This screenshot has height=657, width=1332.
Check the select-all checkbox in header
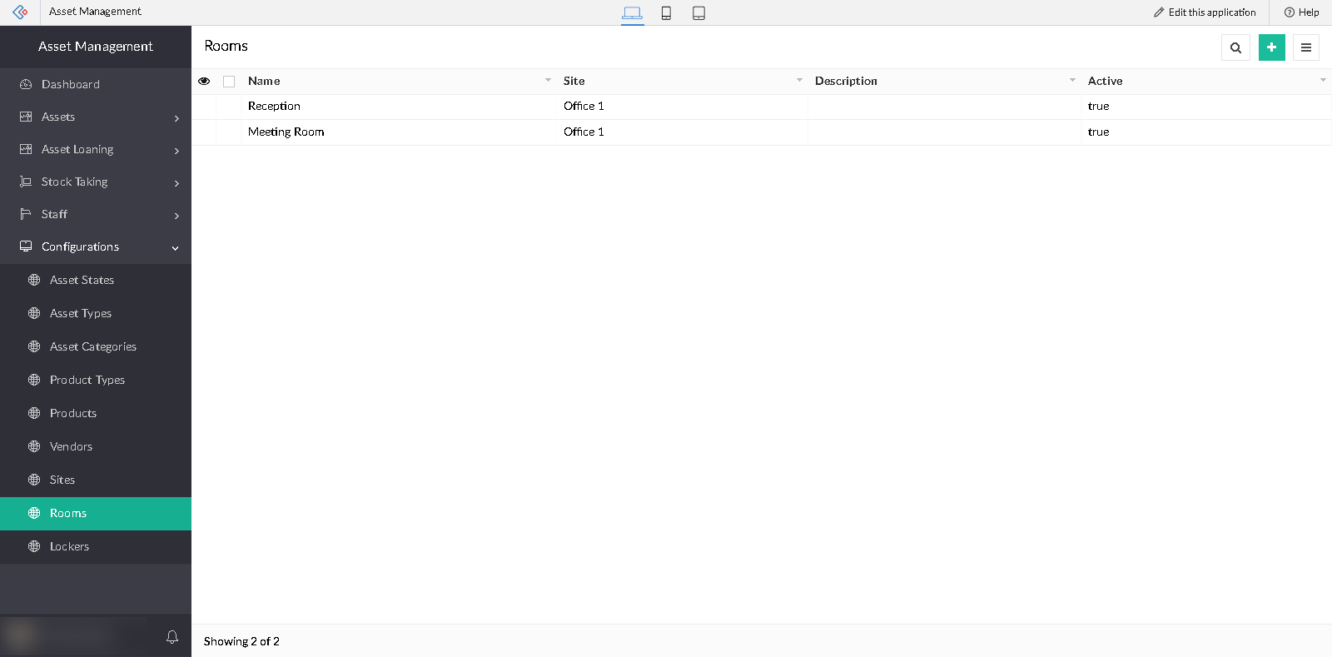tap(229, 82)
